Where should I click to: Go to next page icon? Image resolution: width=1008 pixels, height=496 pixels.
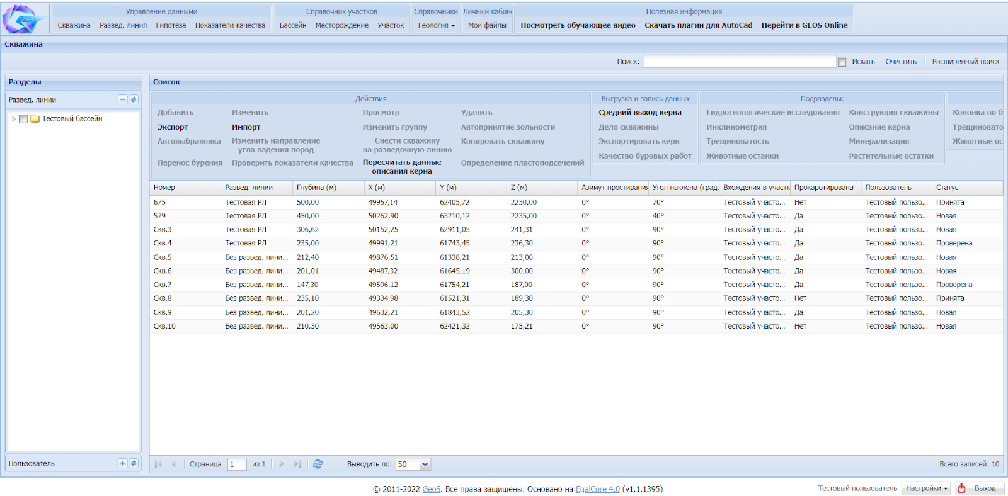click(x=281, y=464)
